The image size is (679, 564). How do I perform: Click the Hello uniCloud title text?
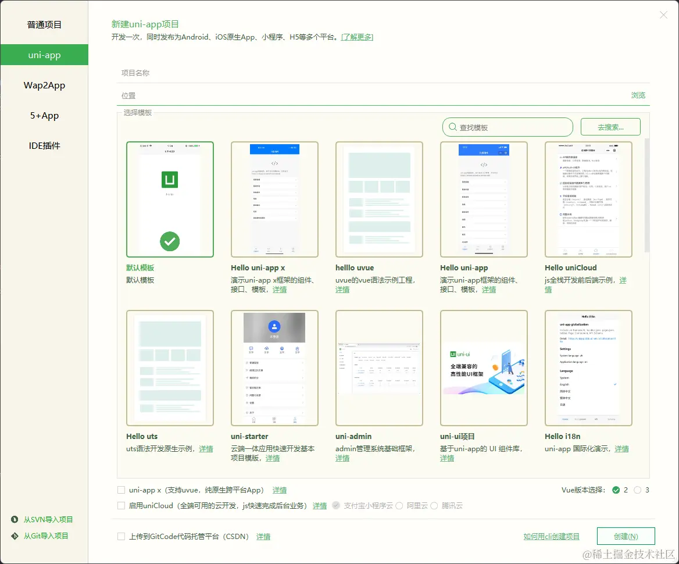571,267
